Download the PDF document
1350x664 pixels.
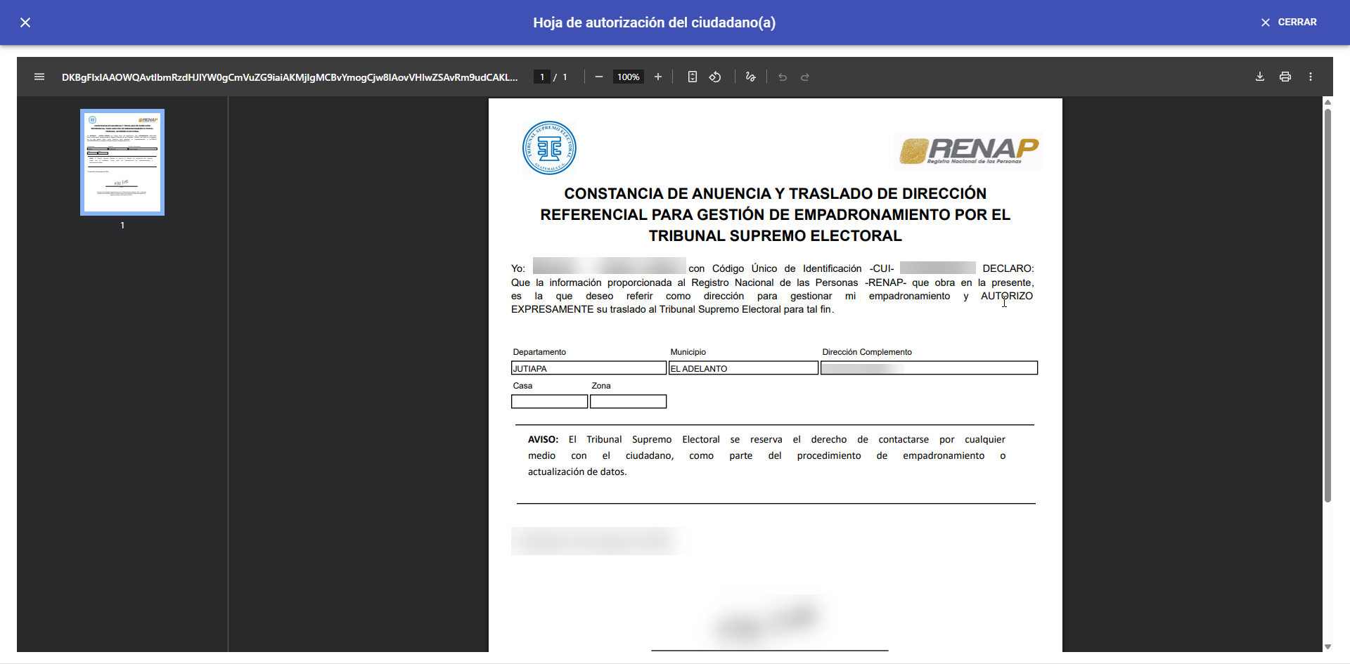pyautogui.click(x=1260, y=77)
